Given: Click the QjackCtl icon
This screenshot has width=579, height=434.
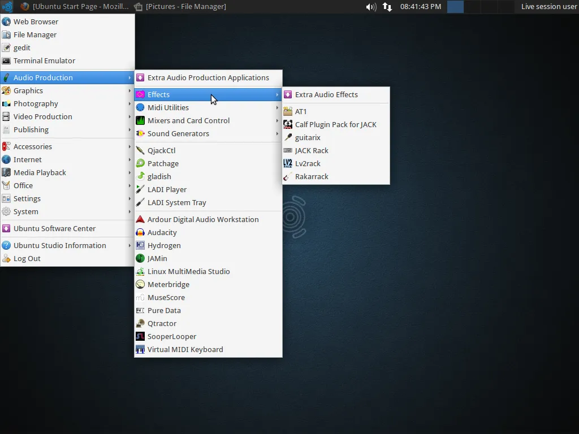Looking at the screenshot, I should pyautogui.click(x=140, y=150).
